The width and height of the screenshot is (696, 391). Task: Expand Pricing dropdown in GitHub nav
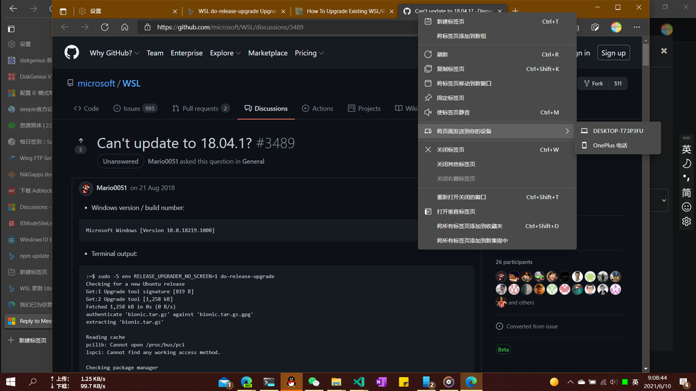309,53
